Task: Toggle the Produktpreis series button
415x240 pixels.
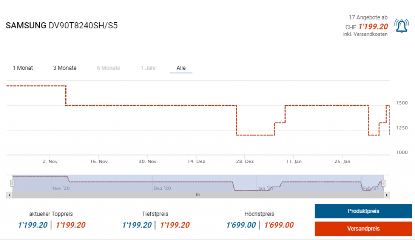Action: pos(363,211)
